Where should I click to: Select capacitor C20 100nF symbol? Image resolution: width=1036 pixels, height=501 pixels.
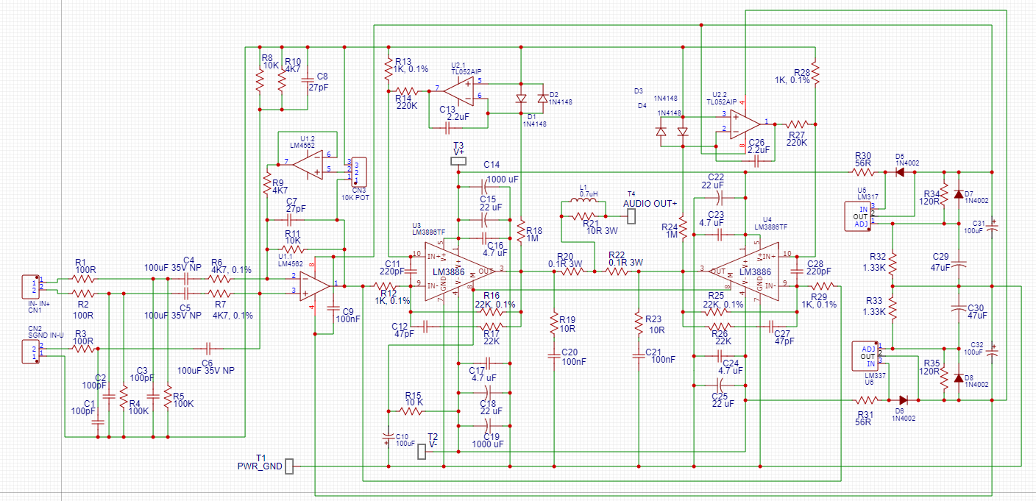pyautogui.click(x=555, y=356)
